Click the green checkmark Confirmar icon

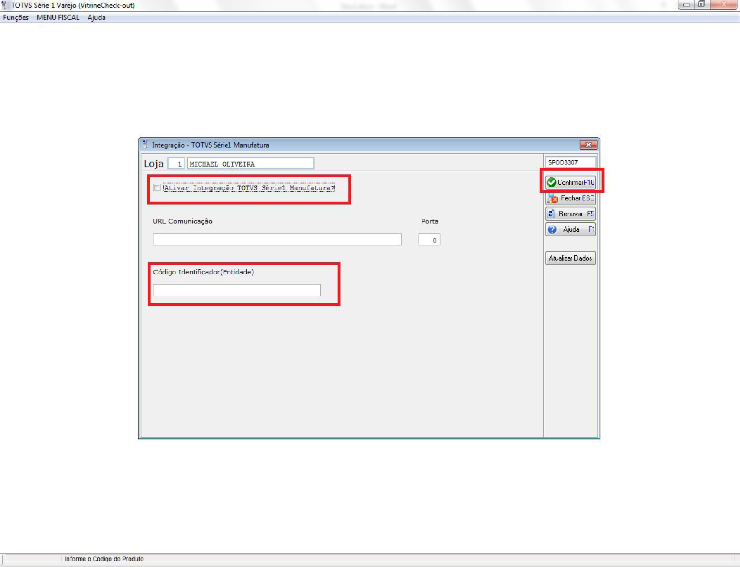(x=552, y=183)
